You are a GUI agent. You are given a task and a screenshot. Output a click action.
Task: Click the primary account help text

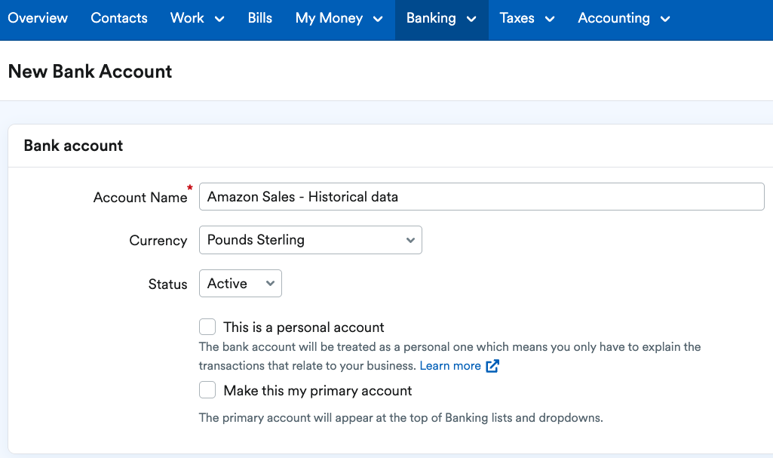400,417
